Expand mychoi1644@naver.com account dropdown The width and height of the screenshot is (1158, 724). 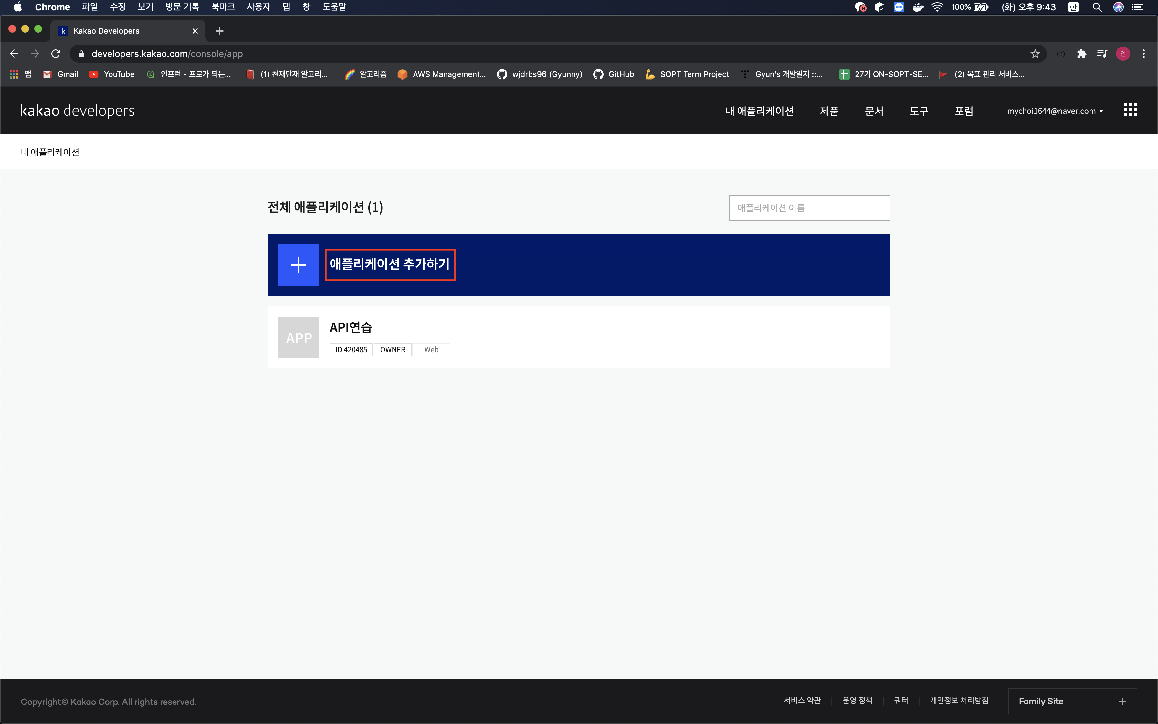(x=1055, y=111)
